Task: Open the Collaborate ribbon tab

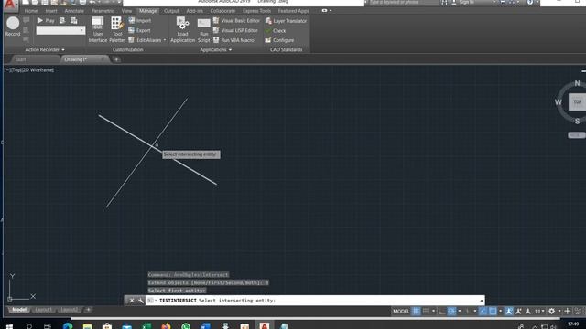Action: [x=222, y=11]
